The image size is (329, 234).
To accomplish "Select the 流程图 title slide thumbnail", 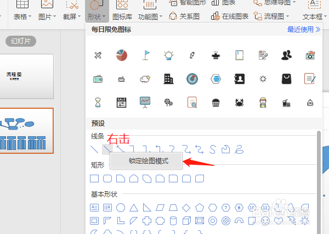I will point(27,76).
